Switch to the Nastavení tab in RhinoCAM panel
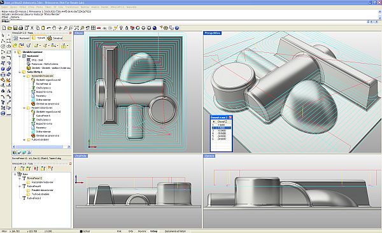The height and width of the screenshot is (233, 382). point(22,38)
